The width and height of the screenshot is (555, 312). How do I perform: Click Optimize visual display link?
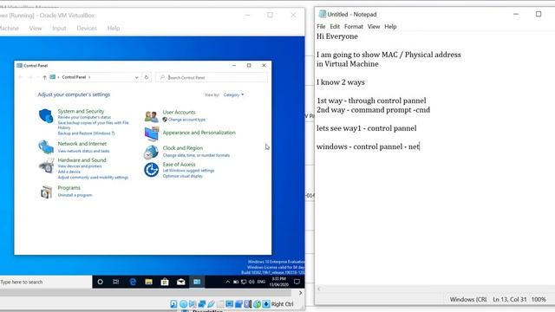183,176
